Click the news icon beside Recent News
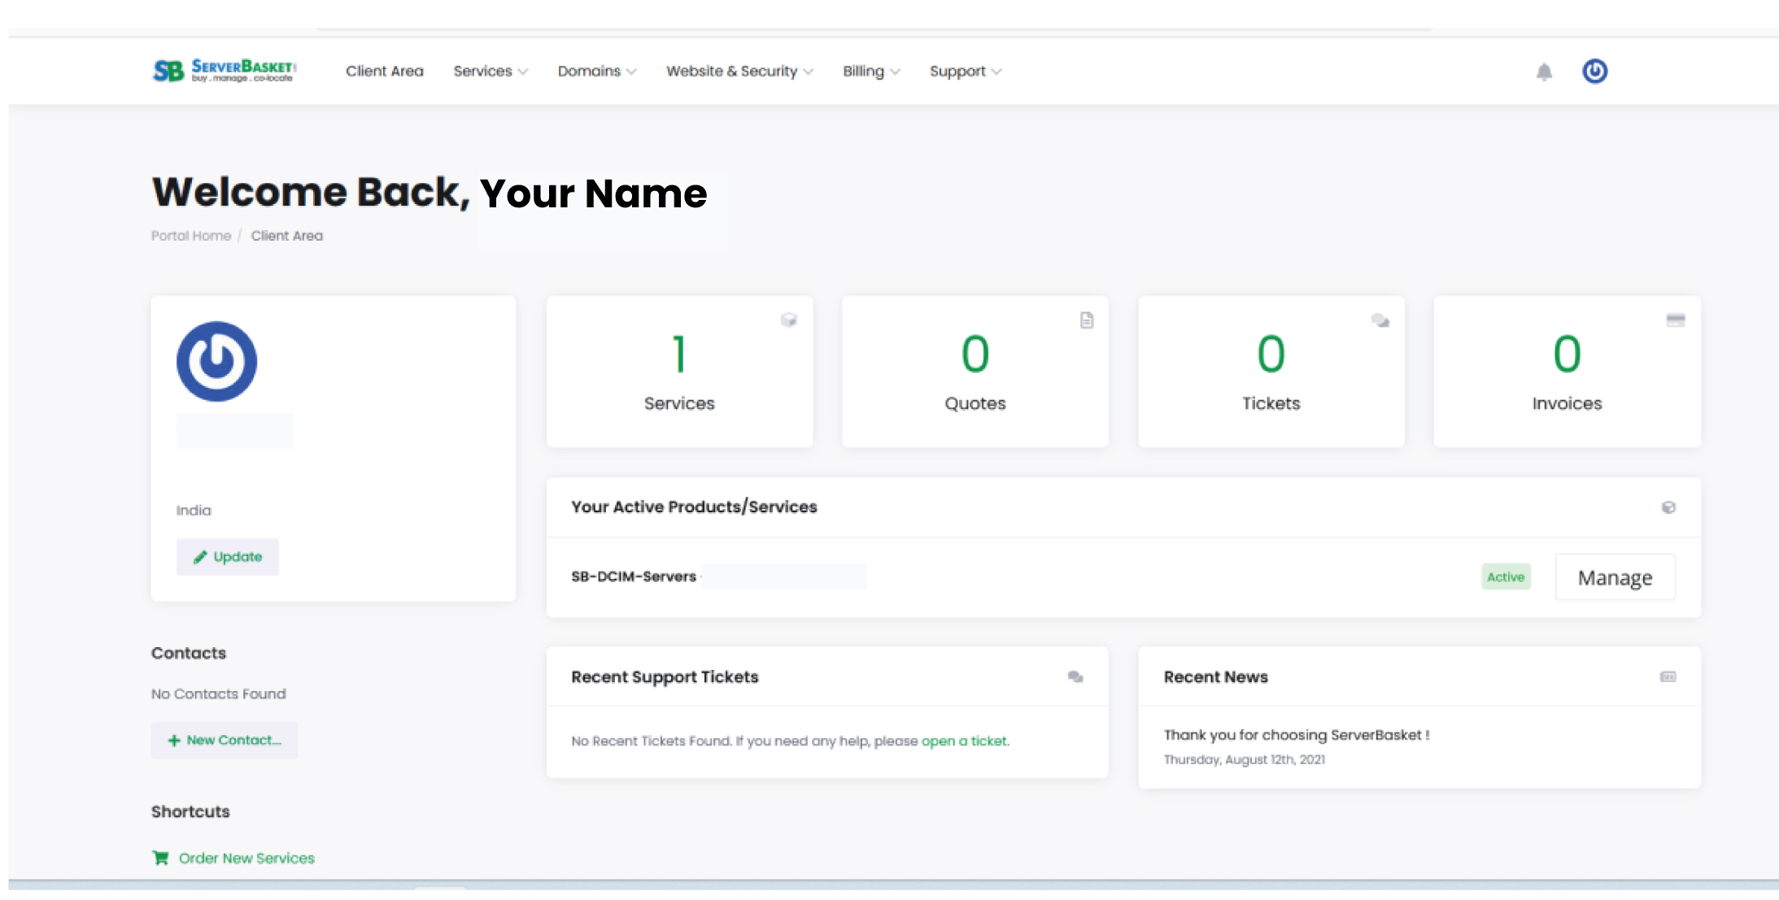This screenshot has height=900, width=1779. (1668, 676)
